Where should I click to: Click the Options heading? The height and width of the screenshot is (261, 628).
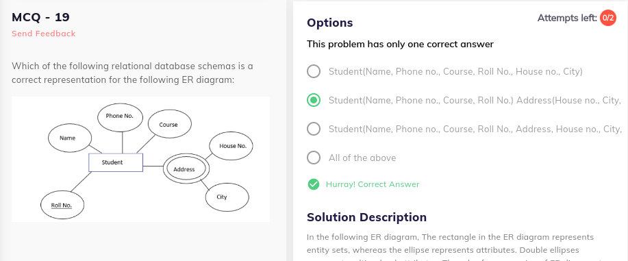click(329, 23)
